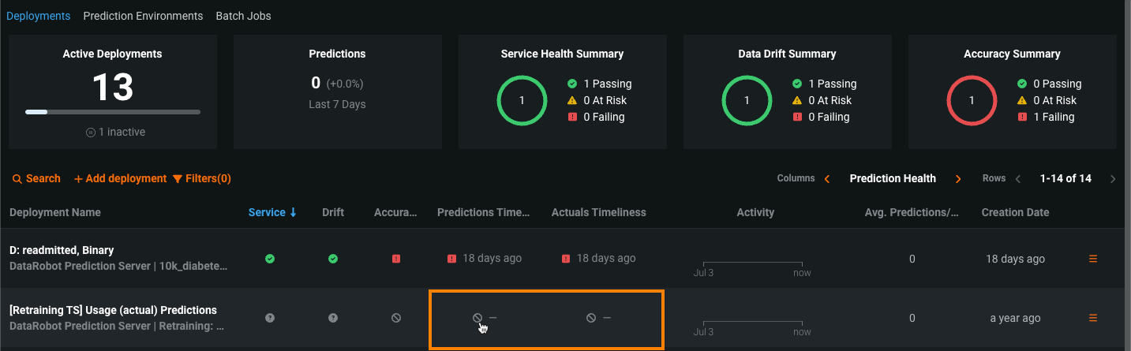Viewport: 1131px width, 351px height.
Task: Click the disabled Accuracy icon for Retraining TS
Action: click(x=396, y=318)
